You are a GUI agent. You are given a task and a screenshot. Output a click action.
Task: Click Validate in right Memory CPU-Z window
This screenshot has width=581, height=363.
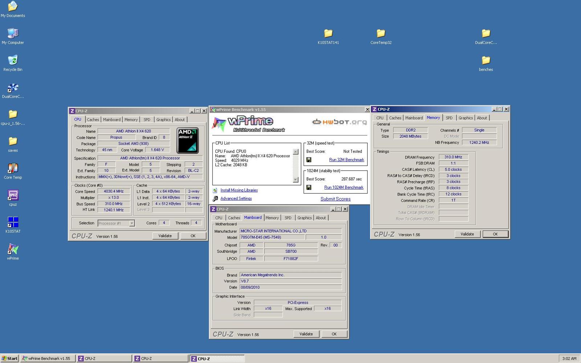(467, 234)
